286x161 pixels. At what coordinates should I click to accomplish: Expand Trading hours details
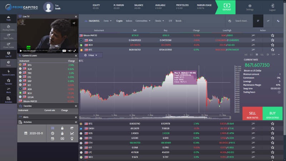[279, 92]
